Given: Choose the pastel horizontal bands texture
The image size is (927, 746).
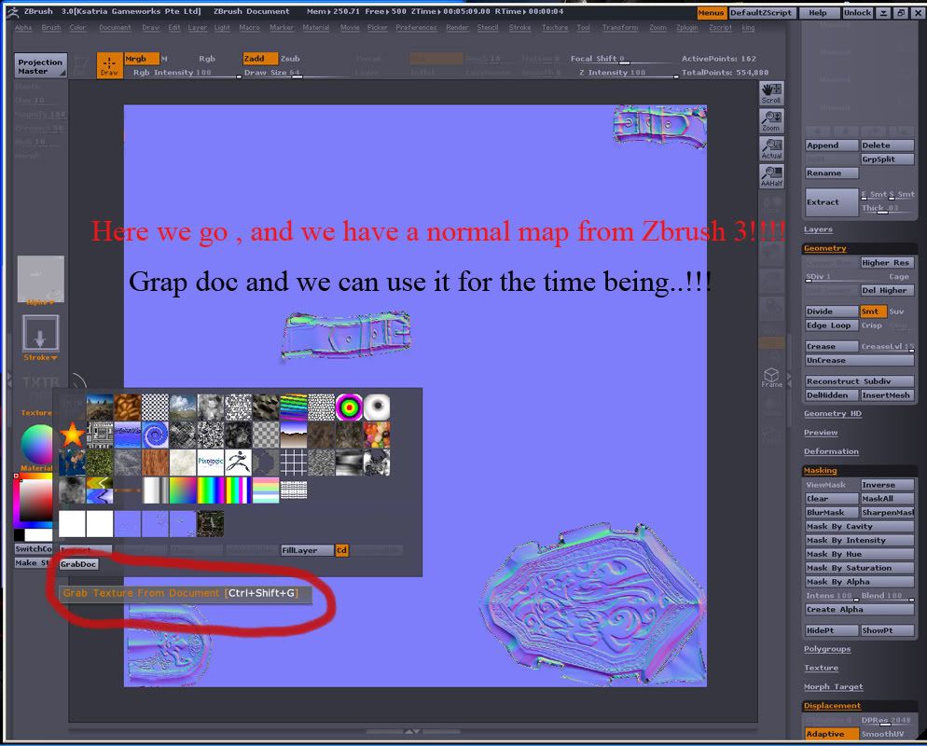Looking at the screenshot, I should point(266,490).
